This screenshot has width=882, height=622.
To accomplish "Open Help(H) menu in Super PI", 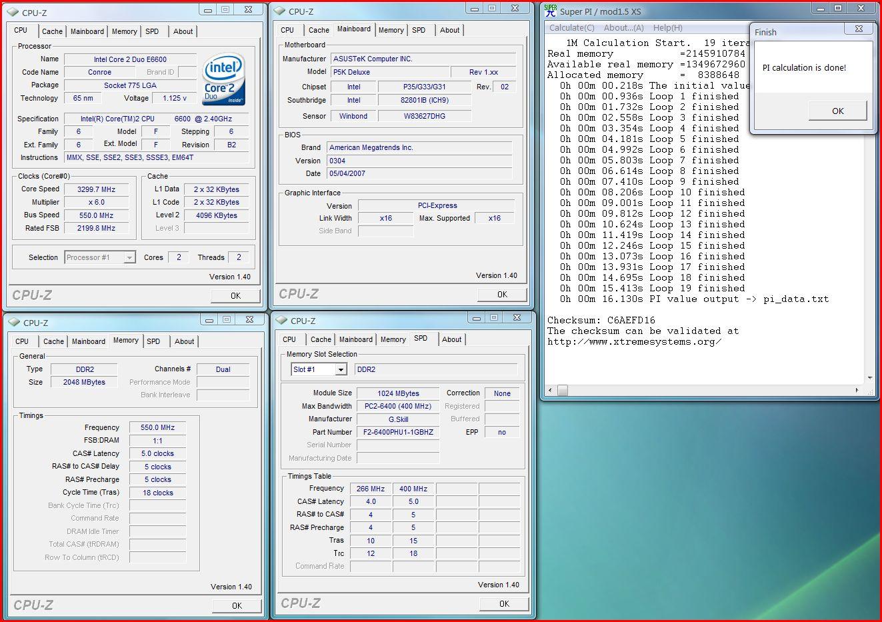I will (x=667, y=28).
